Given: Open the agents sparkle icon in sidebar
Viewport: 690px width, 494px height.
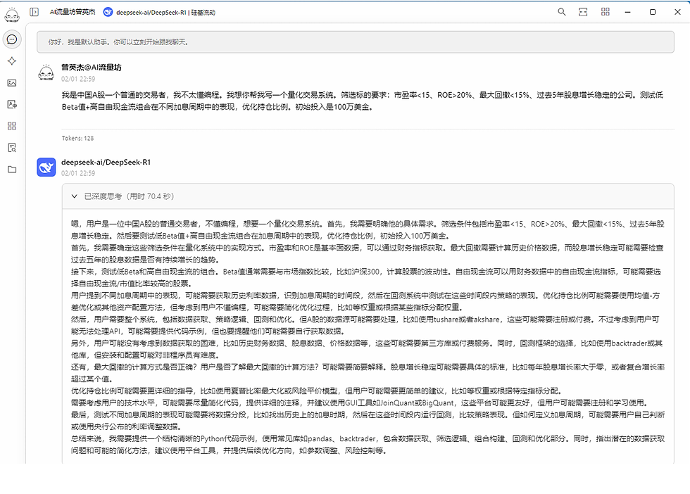Looking at the screenshot, I should point(12,61).
